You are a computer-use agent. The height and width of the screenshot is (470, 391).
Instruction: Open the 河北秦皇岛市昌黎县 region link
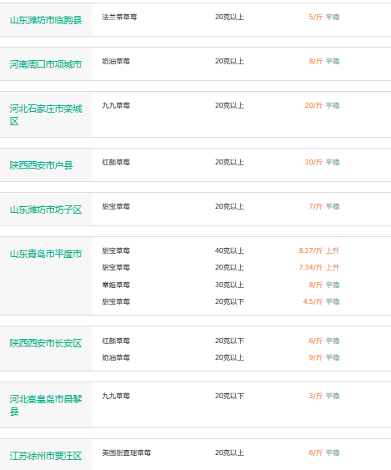tap(46, 405)
